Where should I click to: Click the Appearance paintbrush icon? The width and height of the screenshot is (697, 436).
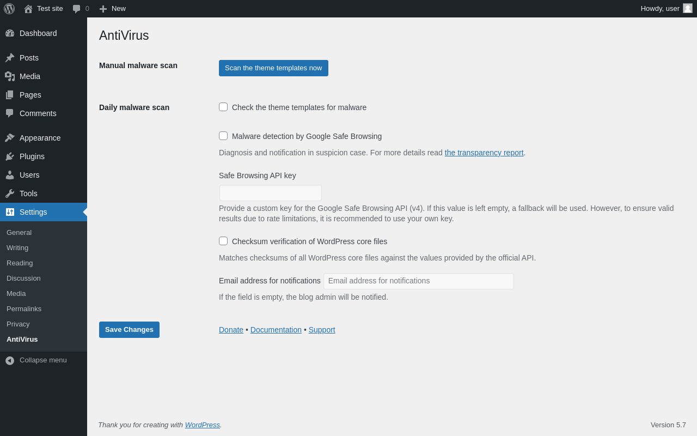pos(10,138)
